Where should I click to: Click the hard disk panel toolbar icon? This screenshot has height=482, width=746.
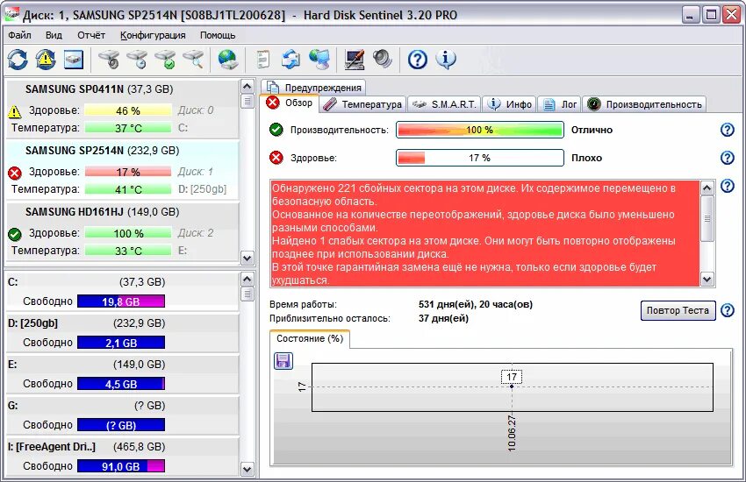[73, 60]
